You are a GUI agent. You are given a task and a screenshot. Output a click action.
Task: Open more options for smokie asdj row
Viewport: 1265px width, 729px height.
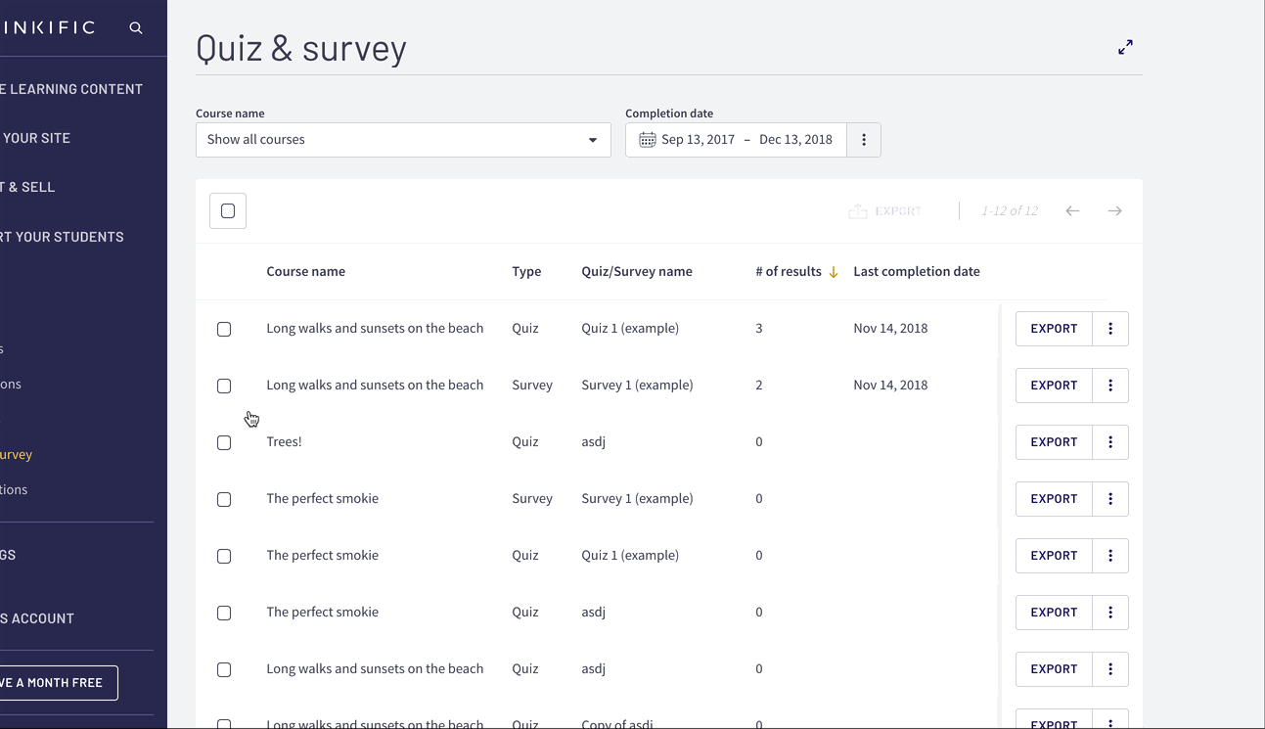coord(1110,613)
